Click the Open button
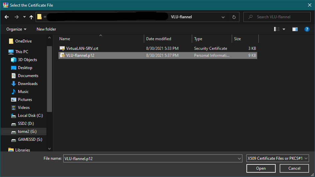This screenshot has height=177, width=315. coord(261,168)
